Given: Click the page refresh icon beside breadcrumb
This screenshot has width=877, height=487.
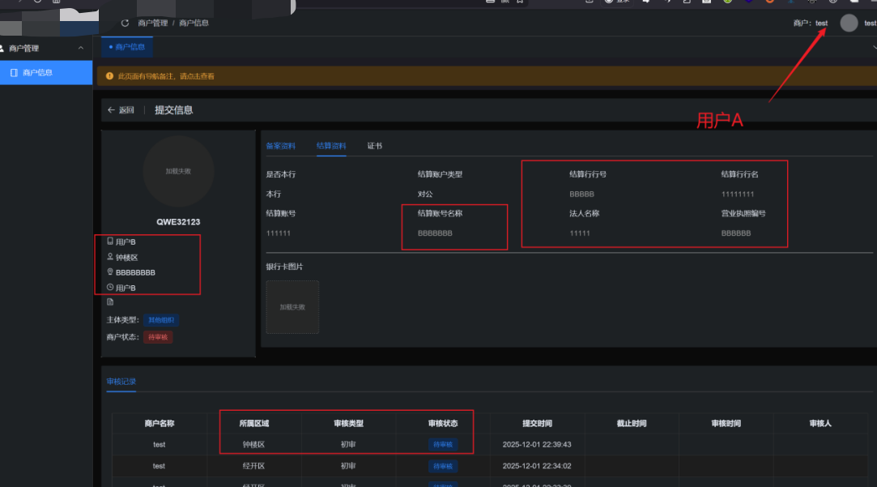Looking at the screenshot, I should (x=125, y=23).
